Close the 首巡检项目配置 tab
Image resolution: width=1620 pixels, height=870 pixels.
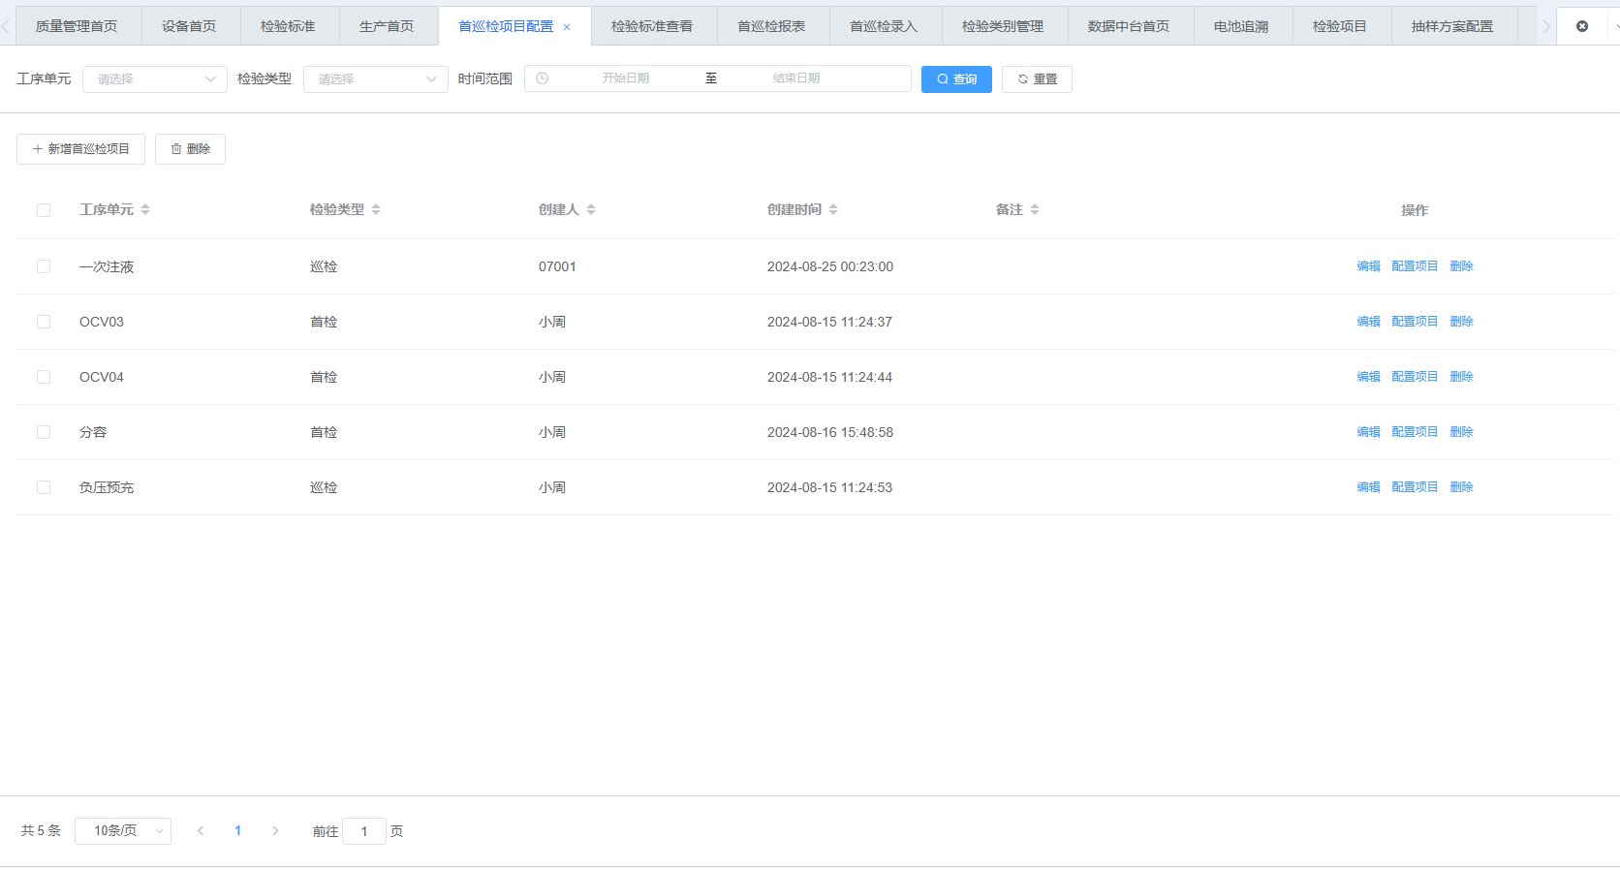tap(567, 27)
